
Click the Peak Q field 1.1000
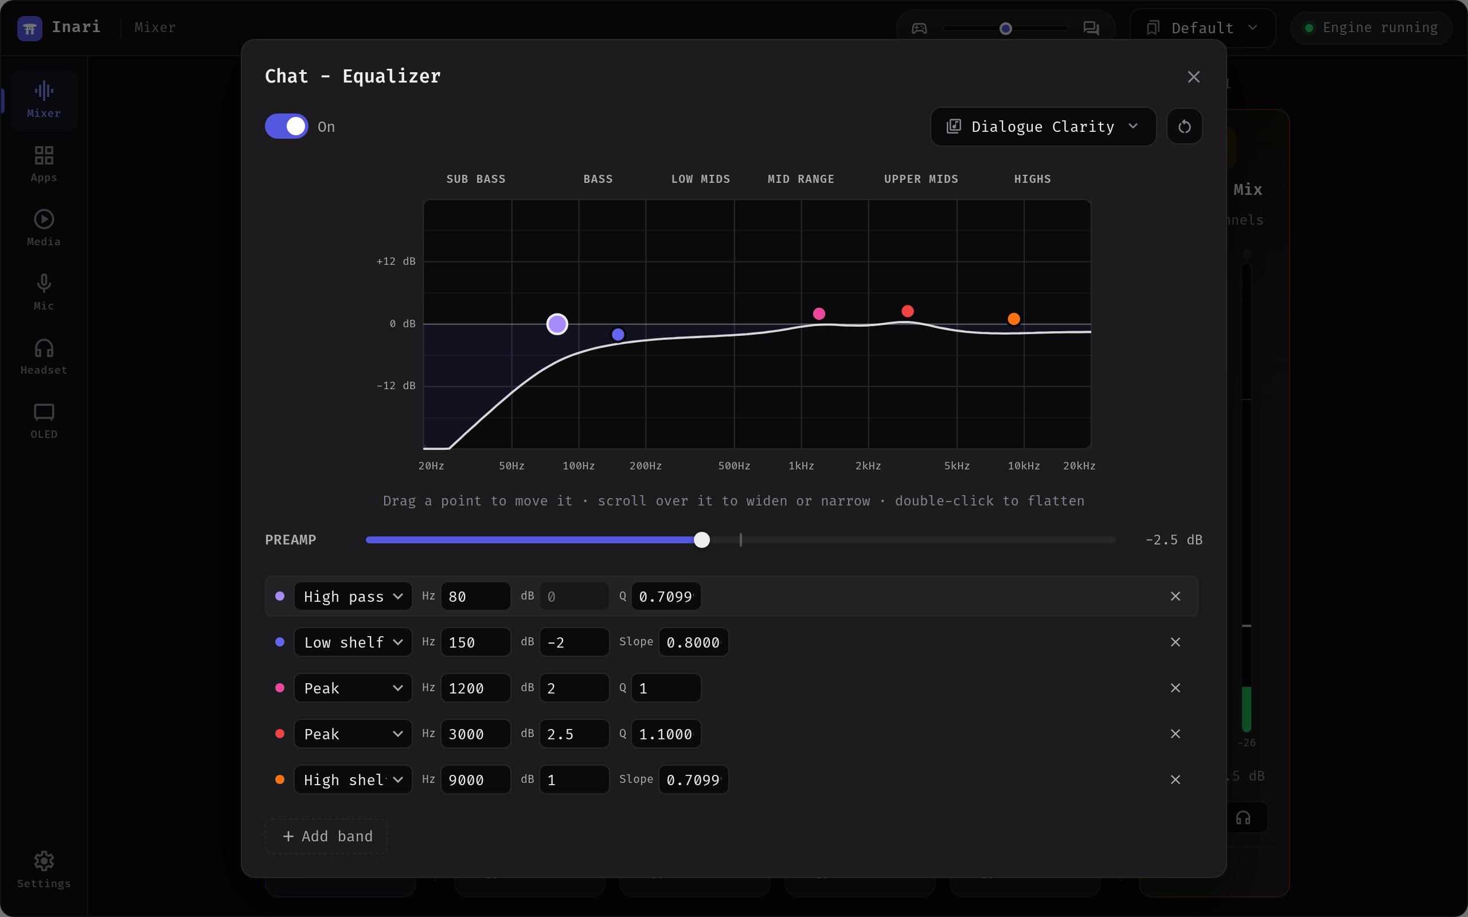coord(666,734)
